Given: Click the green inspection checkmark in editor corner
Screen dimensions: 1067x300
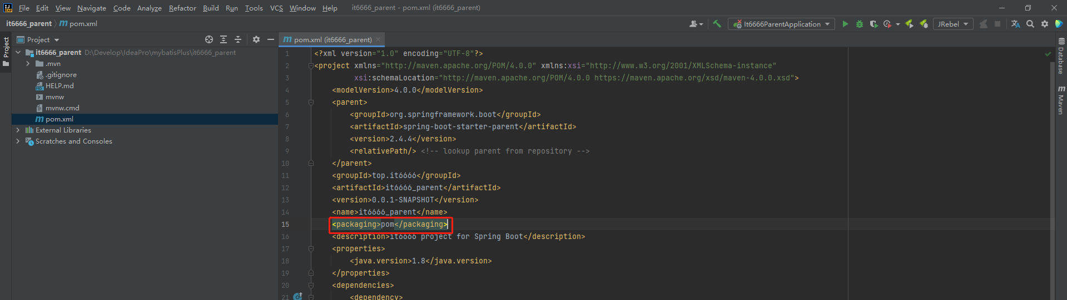Looking at the screenshot, I should pos(1048,54).
